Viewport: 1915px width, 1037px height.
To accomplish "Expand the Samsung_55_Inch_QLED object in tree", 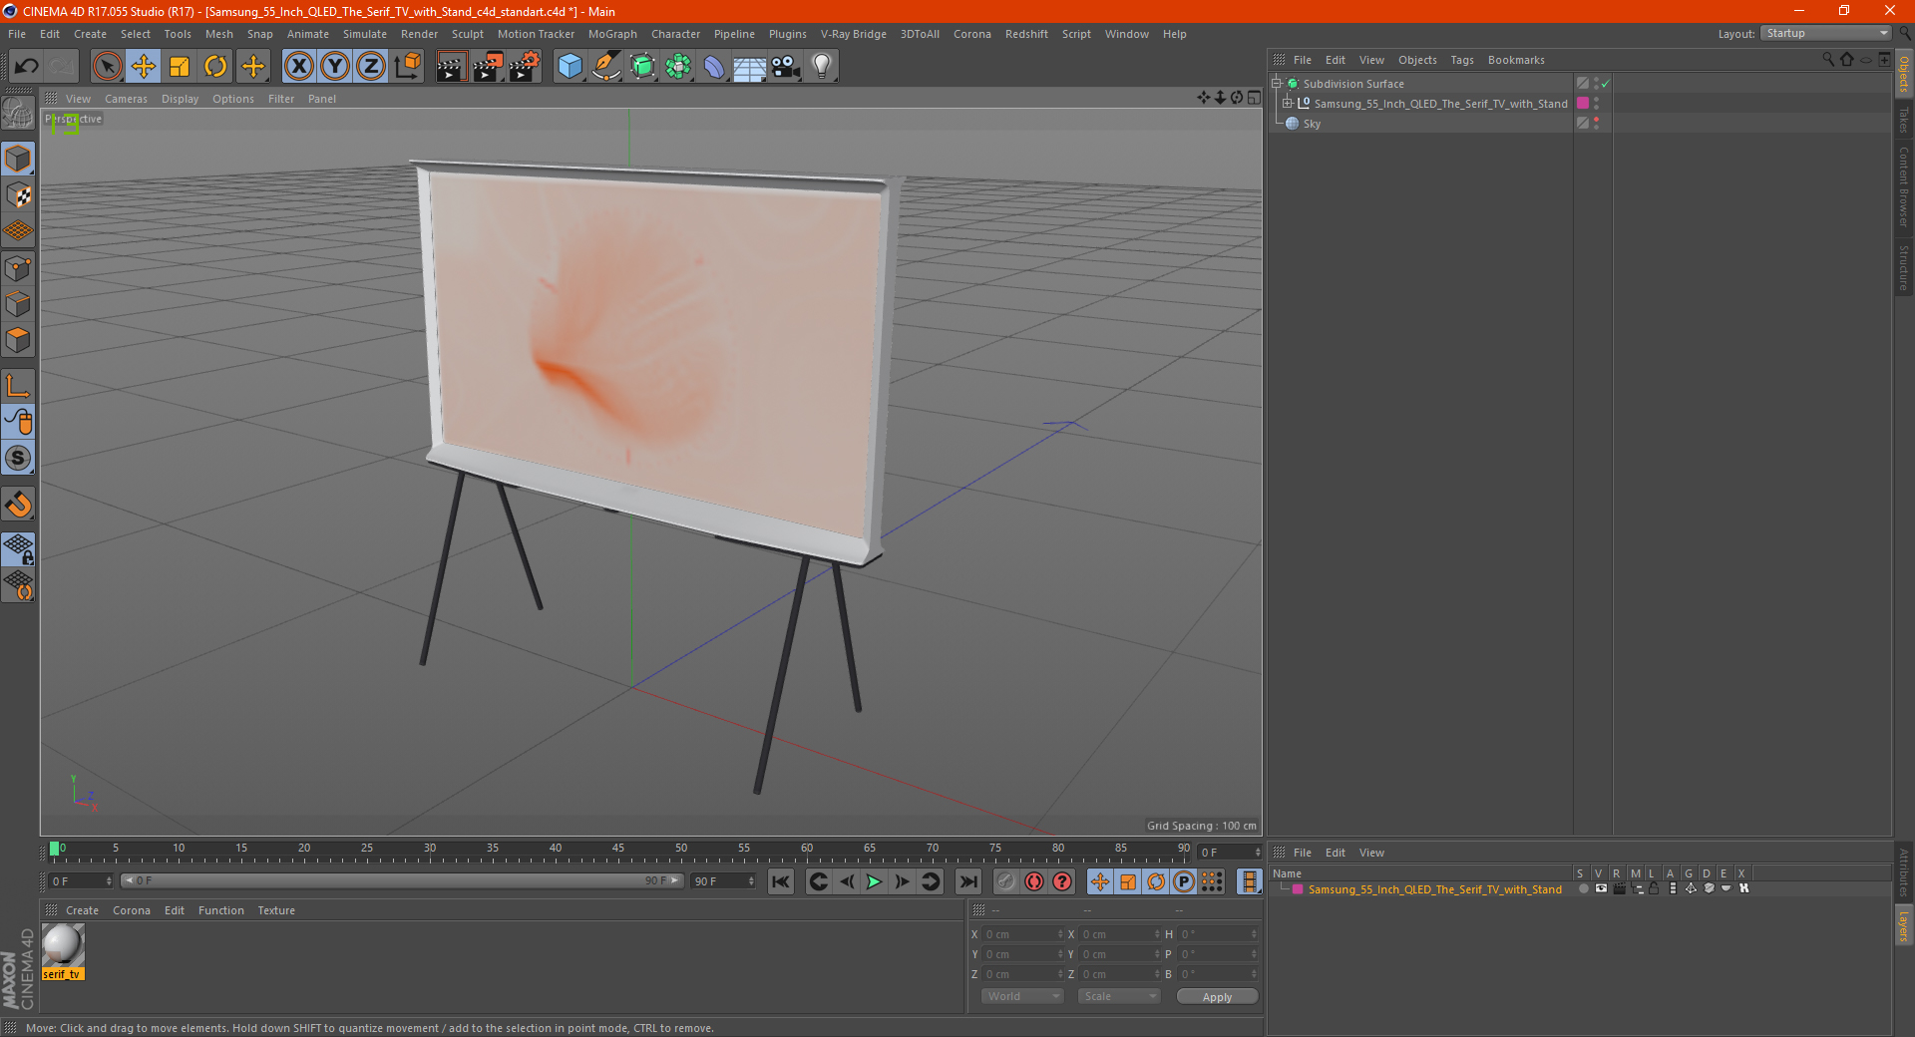I will pyautogui.click(x=1288, y=103).
